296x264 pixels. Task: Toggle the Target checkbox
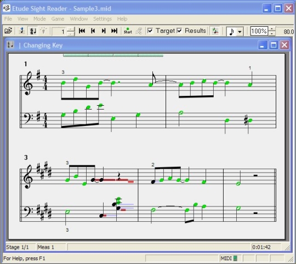(x=150, y=31)
